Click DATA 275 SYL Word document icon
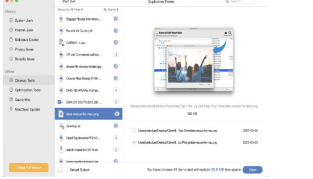The height and width of the screenshot is (179, 313). (60, 102)
